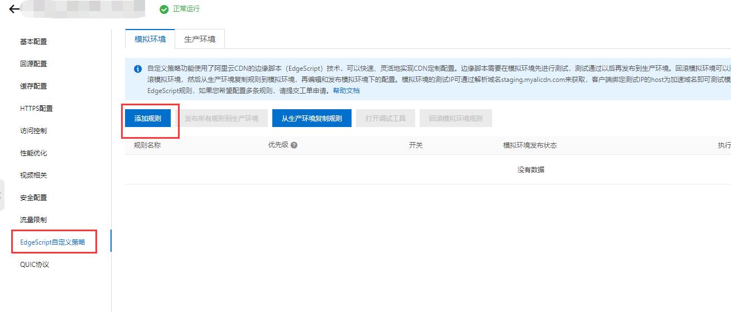The image size is (731, 312).
Task: Collapse the sidebar using left edge handle
Action: click(x=2, y=195)
